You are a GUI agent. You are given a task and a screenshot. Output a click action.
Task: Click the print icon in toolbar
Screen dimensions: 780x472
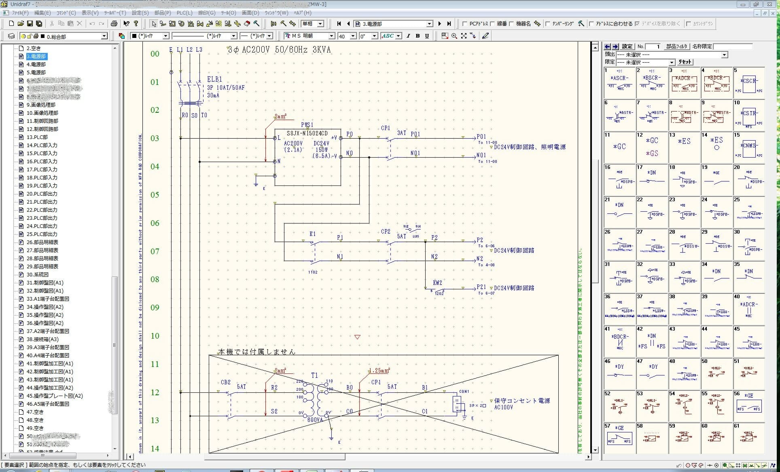coord(114,24)
